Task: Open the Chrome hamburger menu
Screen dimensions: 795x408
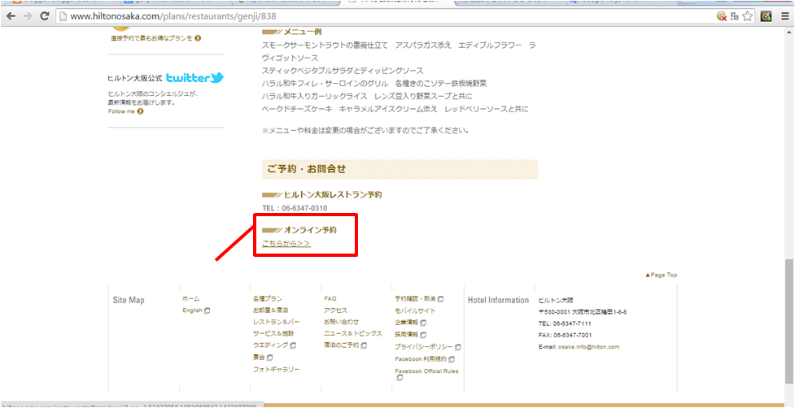Action: coord(784,16)
